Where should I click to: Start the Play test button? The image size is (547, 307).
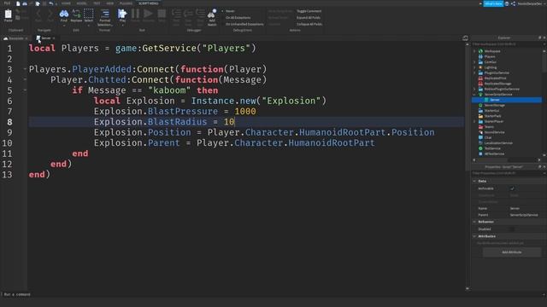[122, 14]
